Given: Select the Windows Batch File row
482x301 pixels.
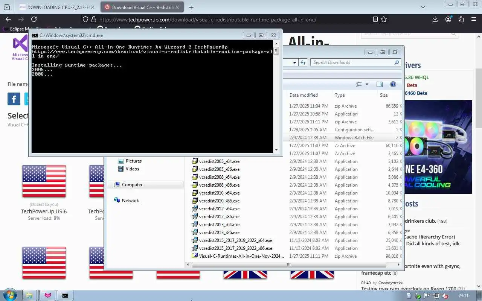Looking at the screenshot, I should (x=343, y=138).
